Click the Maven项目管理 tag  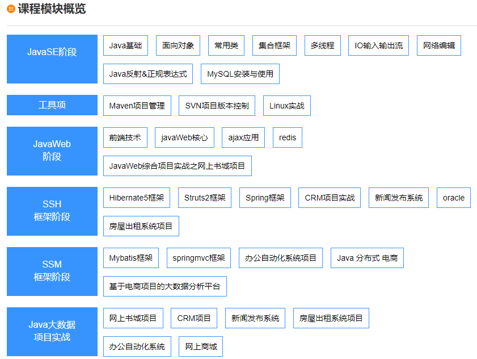pos(137,105)
